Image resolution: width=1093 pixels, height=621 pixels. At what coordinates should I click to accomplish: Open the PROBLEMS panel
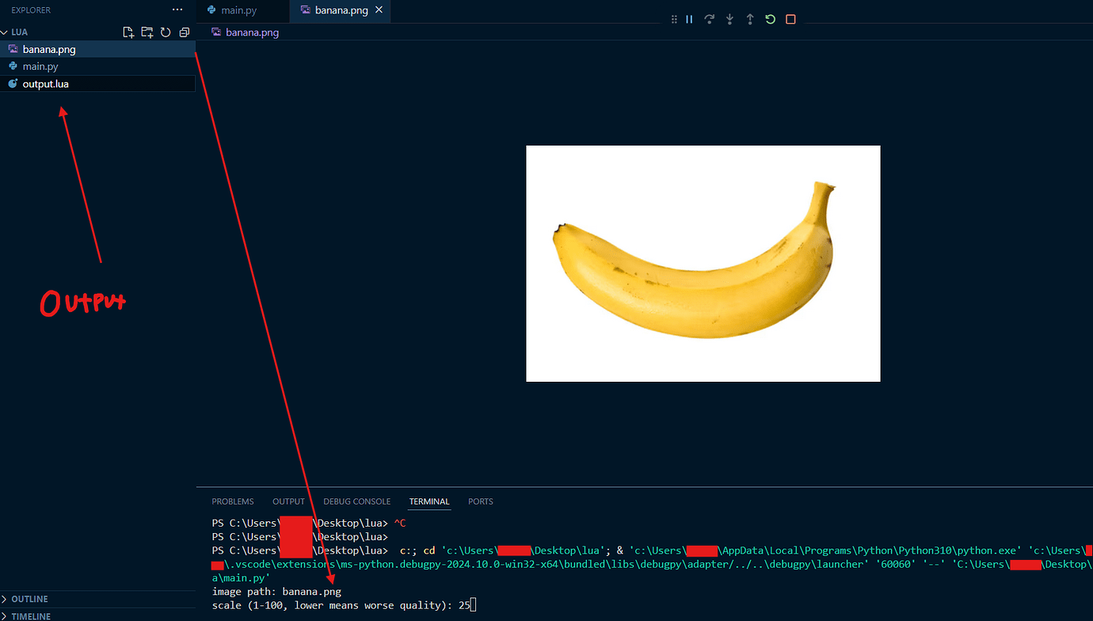(232, 501)
